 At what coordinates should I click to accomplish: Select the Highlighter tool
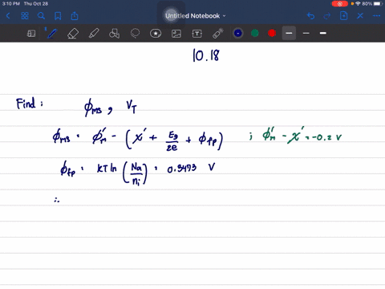point(94,34)
